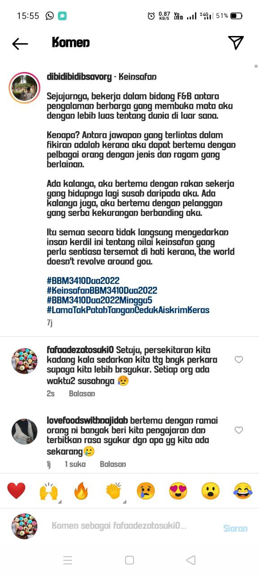Insert the laughing tears emoji
This screenshot has width=259, height=576.
pyautogui.click(x=243, y=491)
